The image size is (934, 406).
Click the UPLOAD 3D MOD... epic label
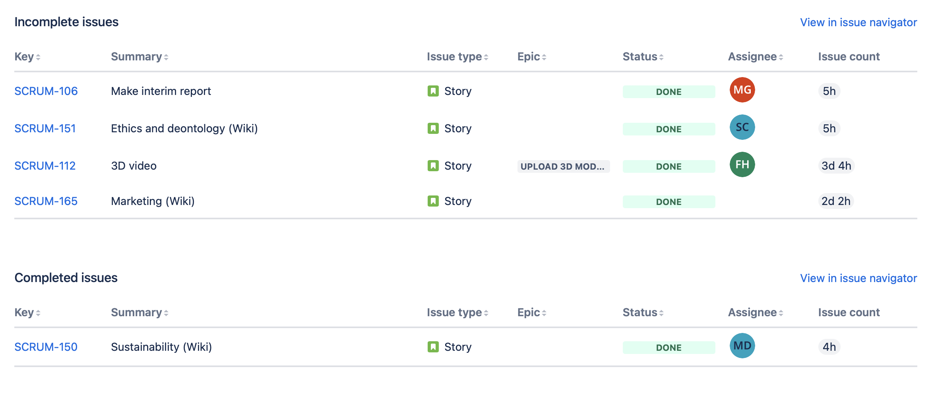pos(563,166)
